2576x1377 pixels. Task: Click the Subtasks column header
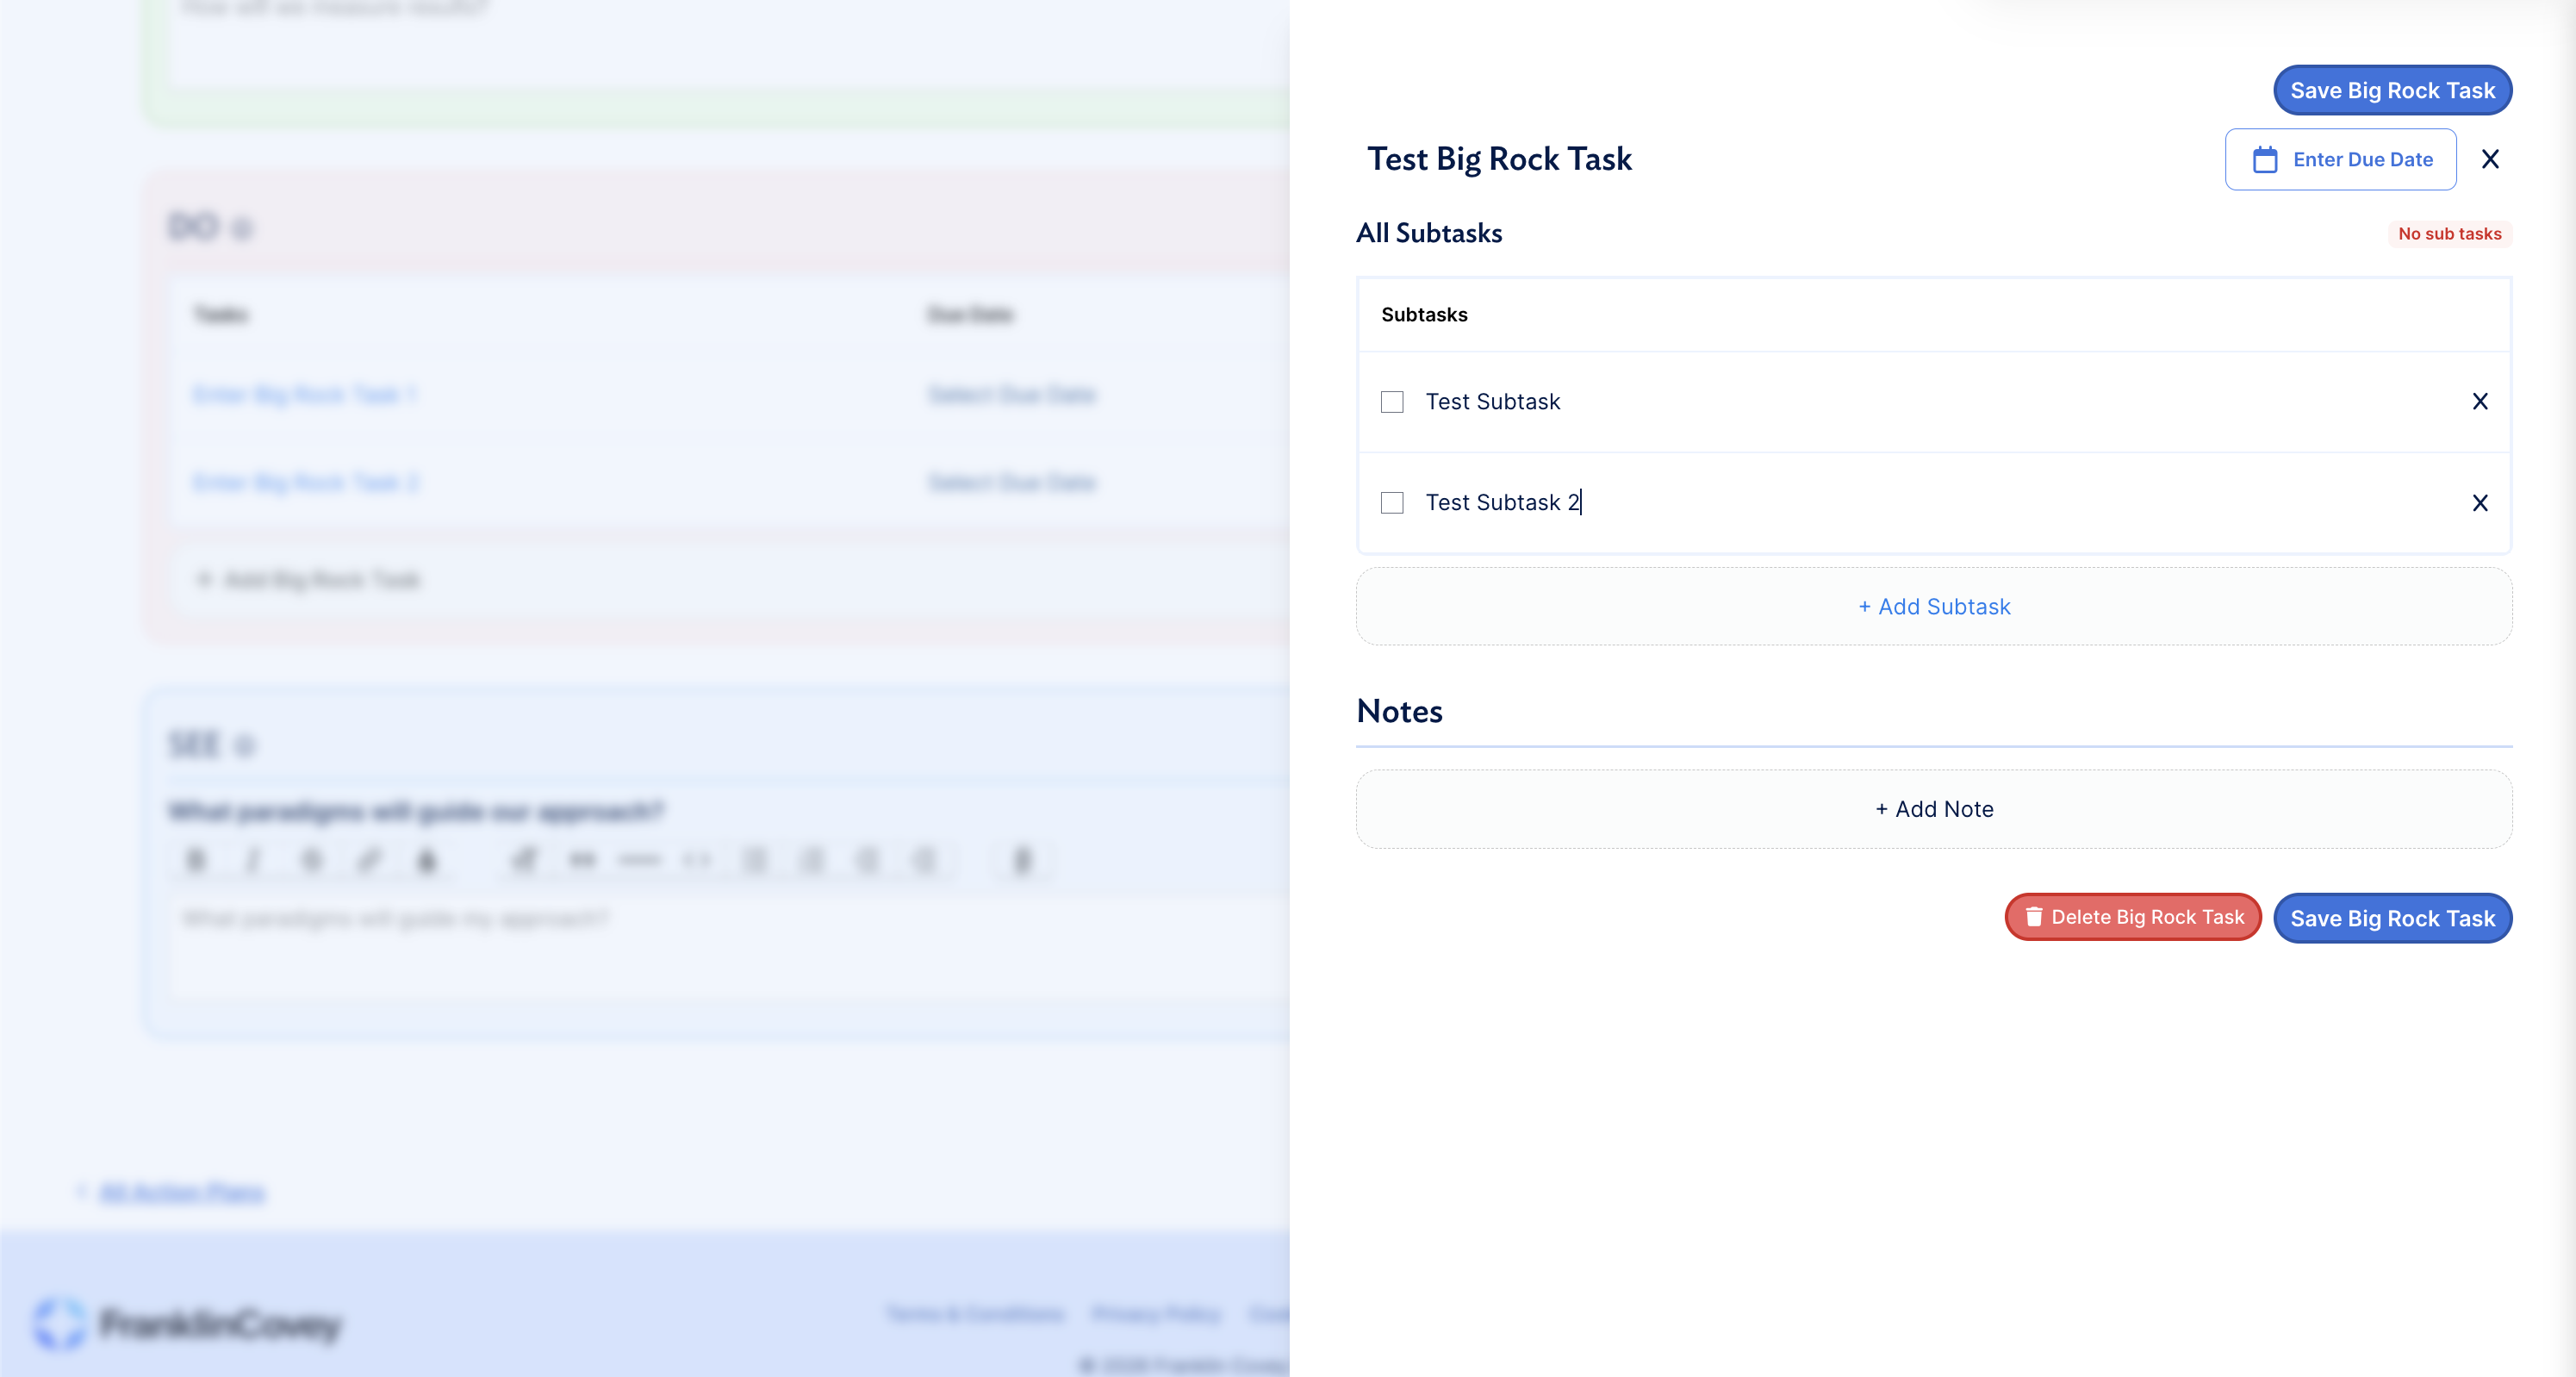point(1424,315)
